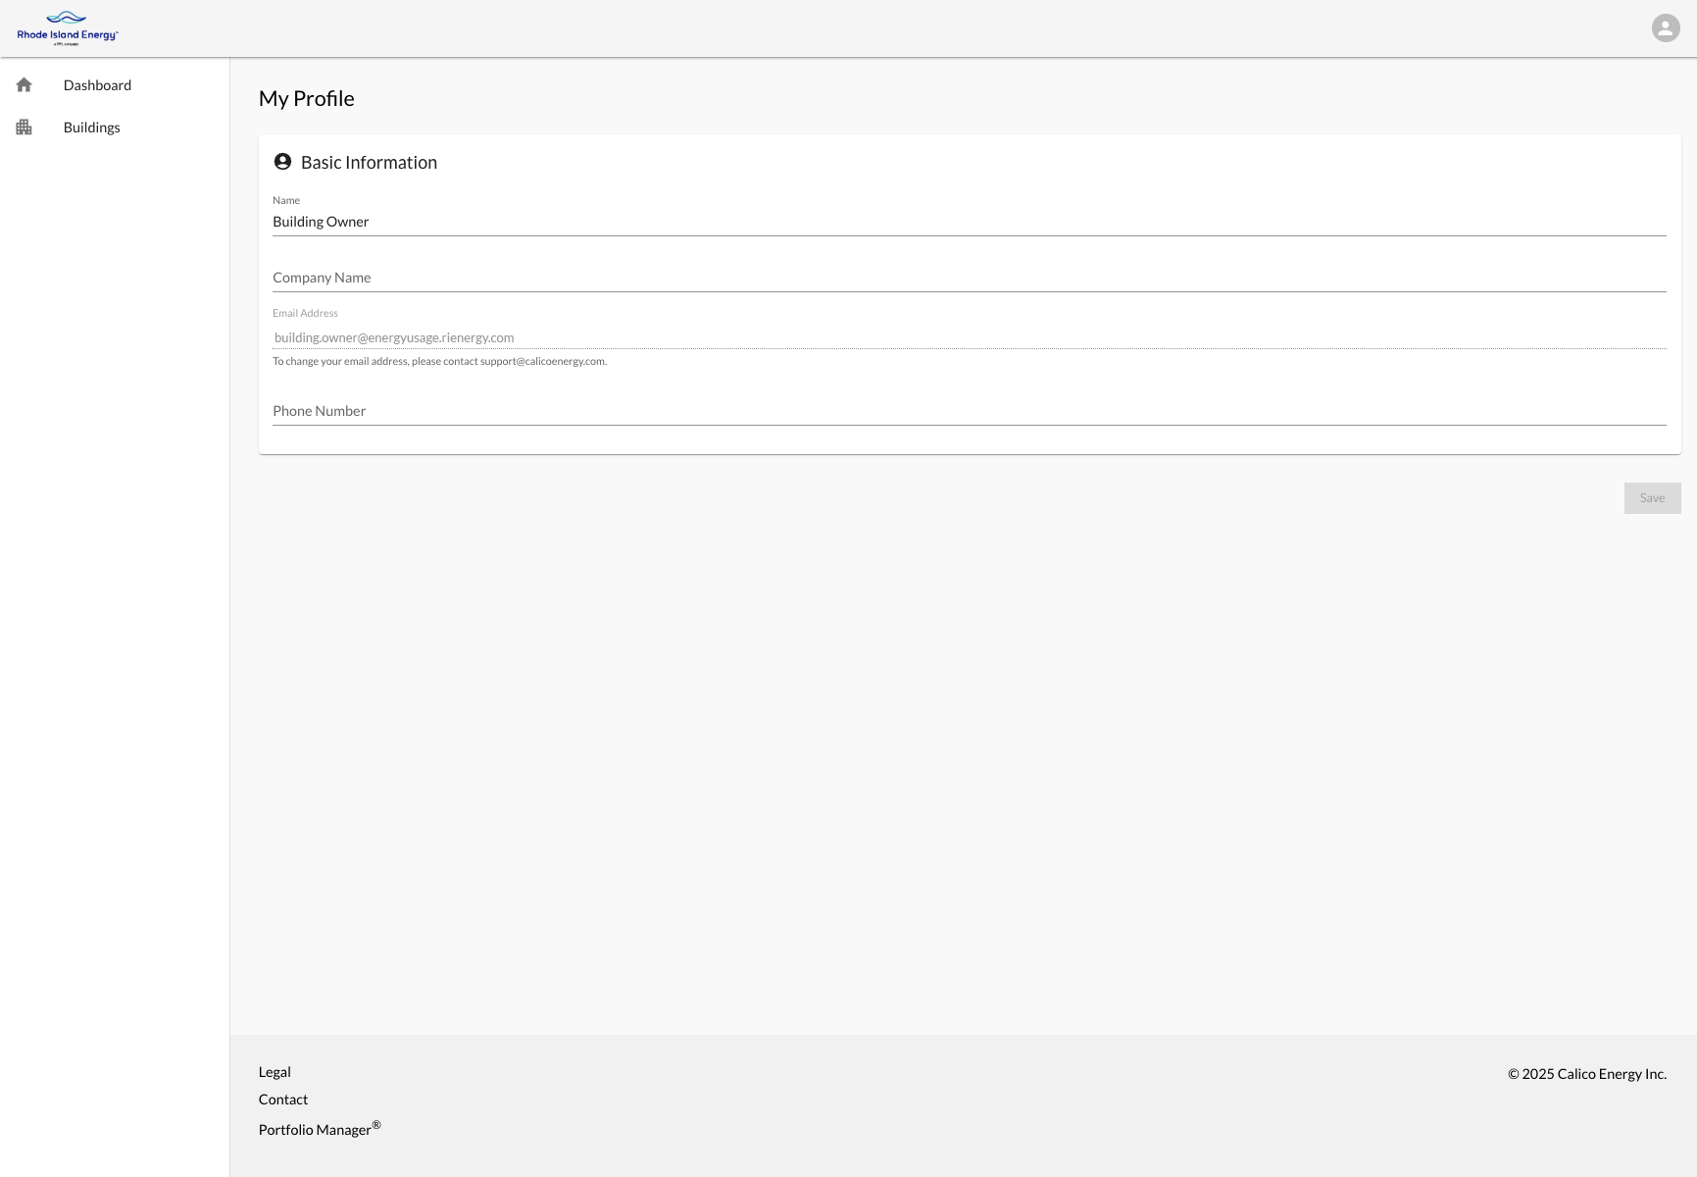This screenshot has width=1697, height=1177.
Task: Click into the Company Name field
Action: 969,278
